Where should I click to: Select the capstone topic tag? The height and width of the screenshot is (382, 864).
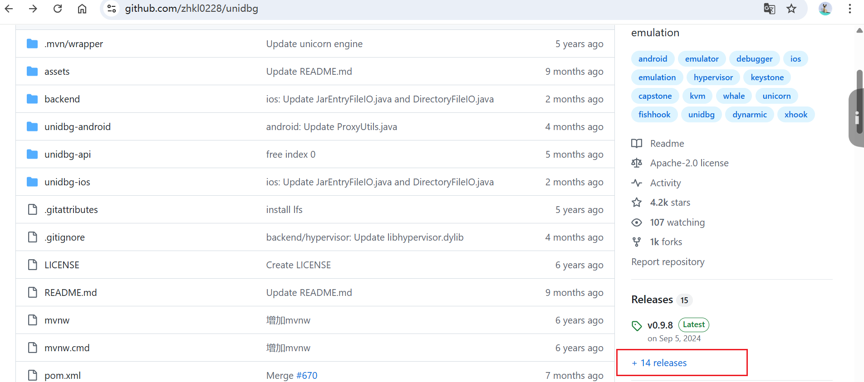pos(655,96)
